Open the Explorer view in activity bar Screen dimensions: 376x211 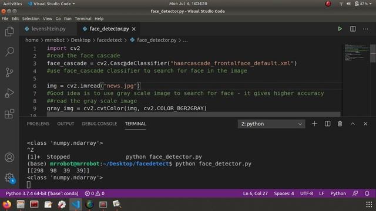coord(9,31)
